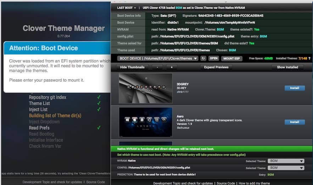Click author name Badruzeus
The width and height of the screenshot is (313, 185).
[x=183, y=128]
